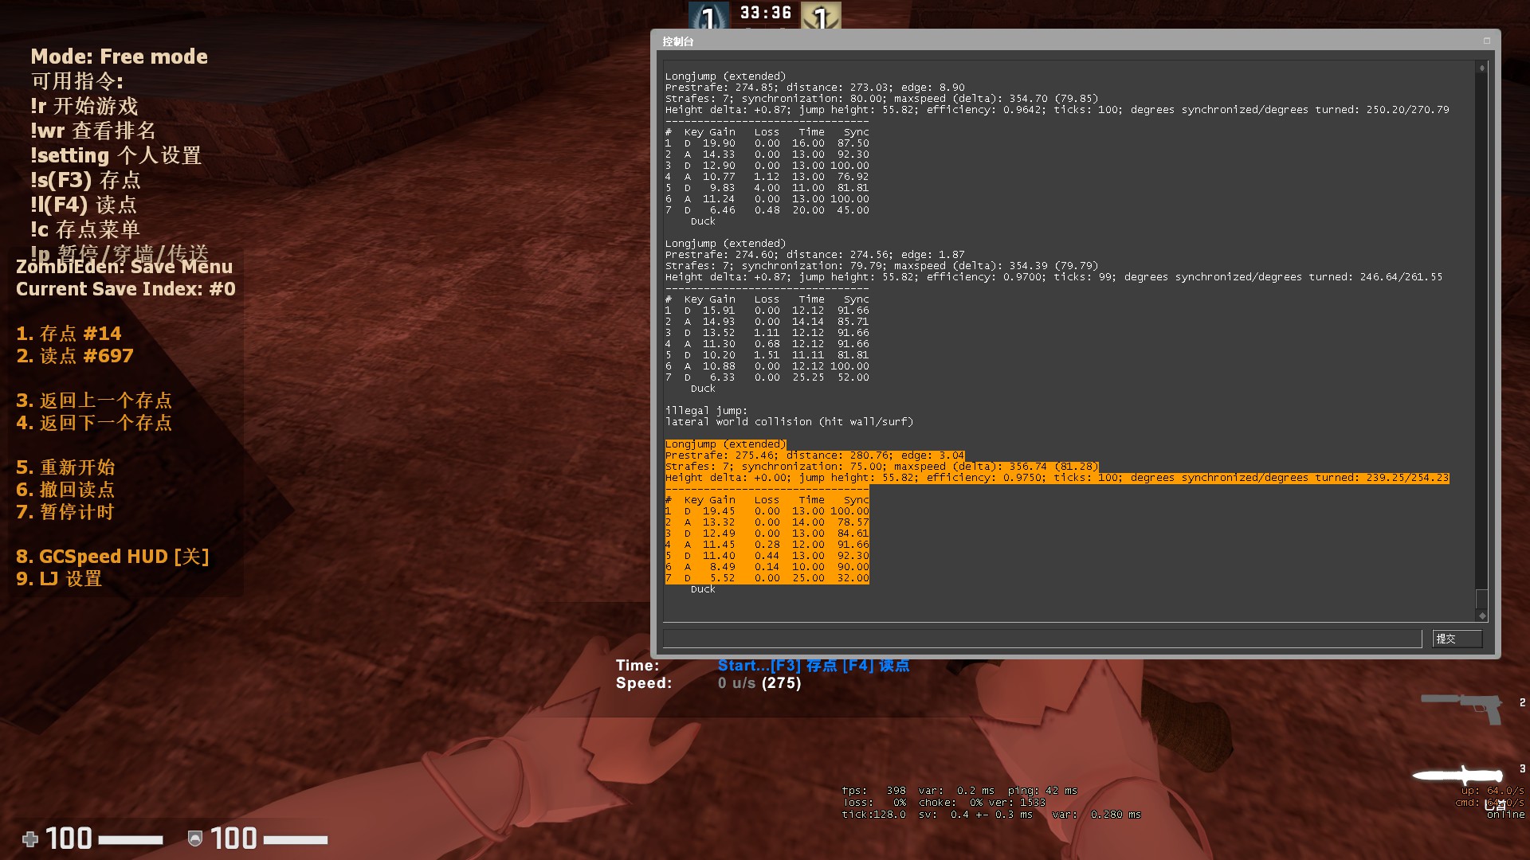Click the '!c 存点菜单' command hint
1530x860 pixels.
(85, 229)
